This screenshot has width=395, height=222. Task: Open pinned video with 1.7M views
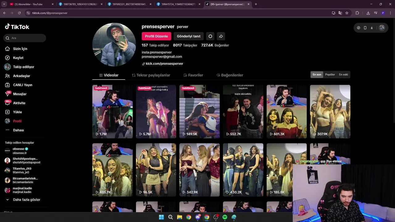pos(112,112)
